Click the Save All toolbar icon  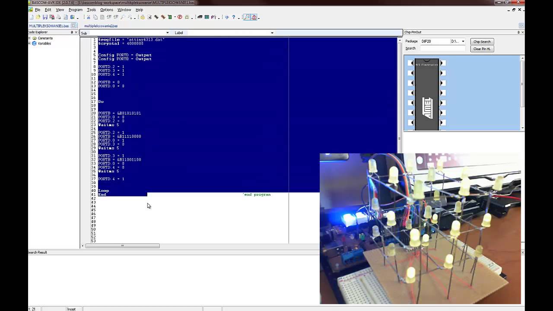click(x=51, y=17)
